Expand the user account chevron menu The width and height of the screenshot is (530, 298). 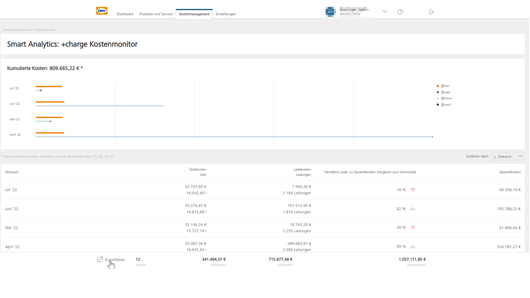pos(385,12)
